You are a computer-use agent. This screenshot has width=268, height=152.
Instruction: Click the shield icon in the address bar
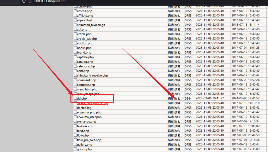[24, 1]
